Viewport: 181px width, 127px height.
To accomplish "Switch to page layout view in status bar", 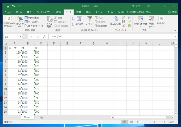I will pos(132,122).
